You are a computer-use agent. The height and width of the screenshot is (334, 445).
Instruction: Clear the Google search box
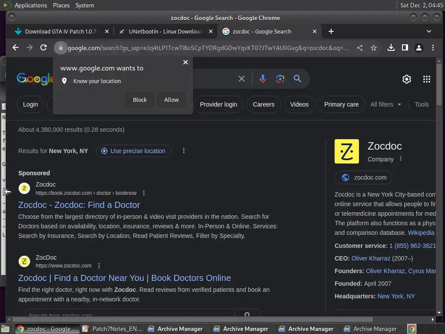(x=242, y=79)
